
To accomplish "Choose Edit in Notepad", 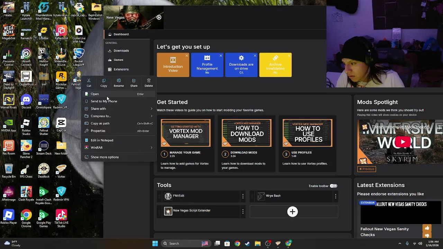I will [118, 140].
